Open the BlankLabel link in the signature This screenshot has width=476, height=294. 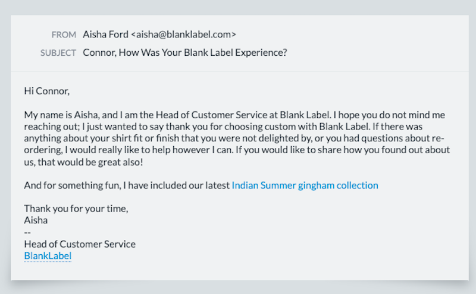click(x=48, y=256)
